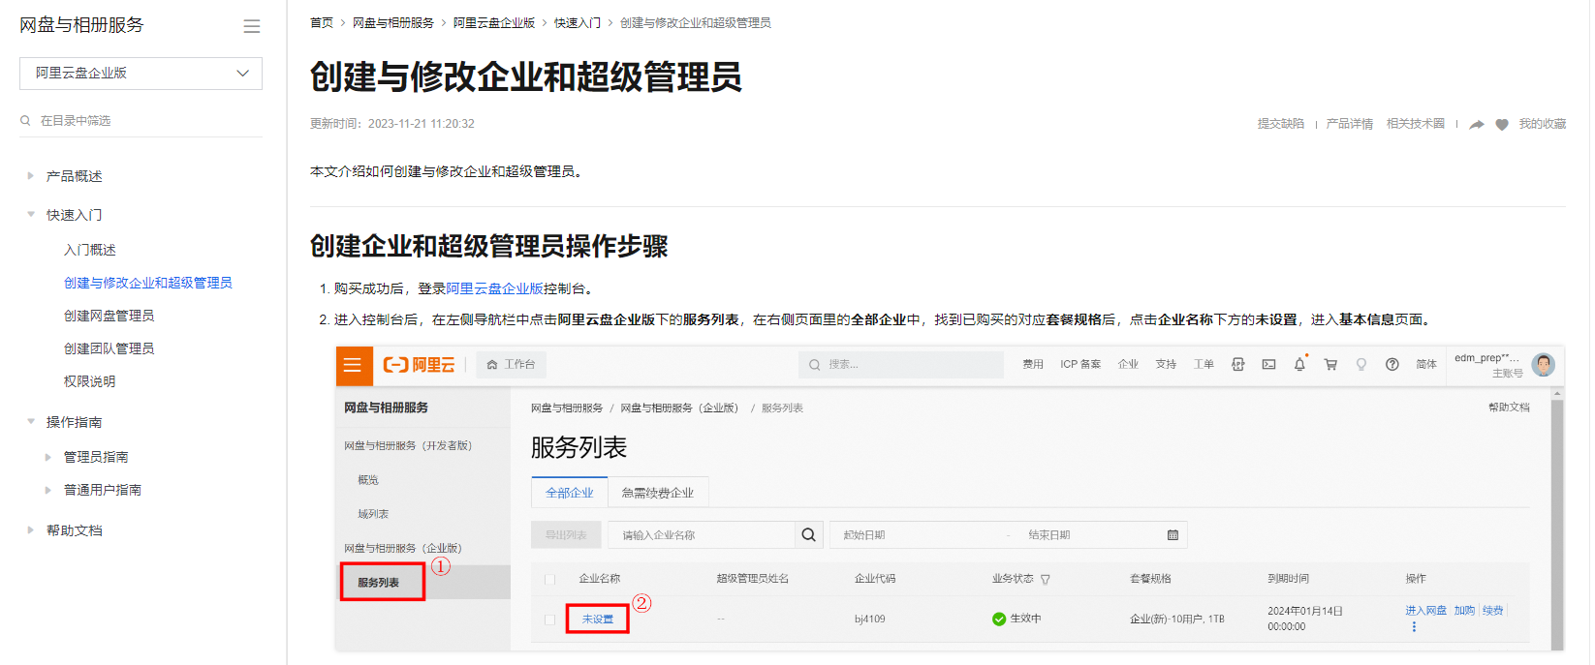Toggle the sidebar collapse hamburger icon

(x=252, y=26)
